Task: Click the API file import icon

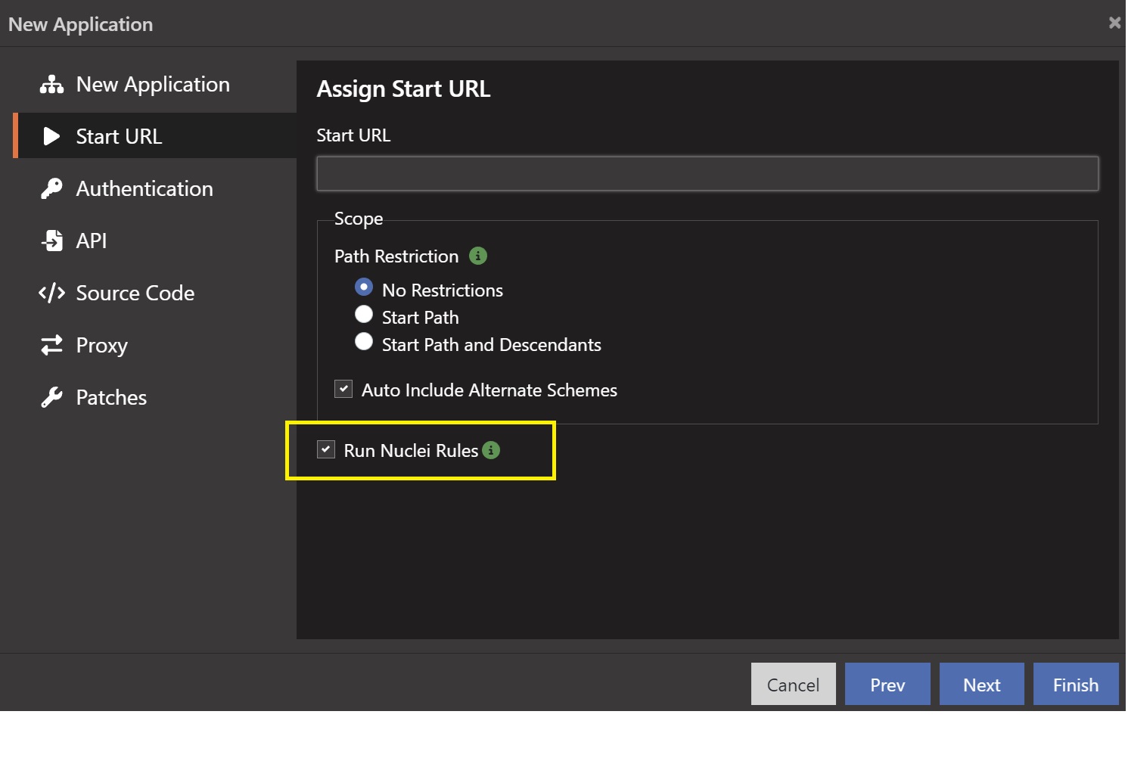Action: 51,241
